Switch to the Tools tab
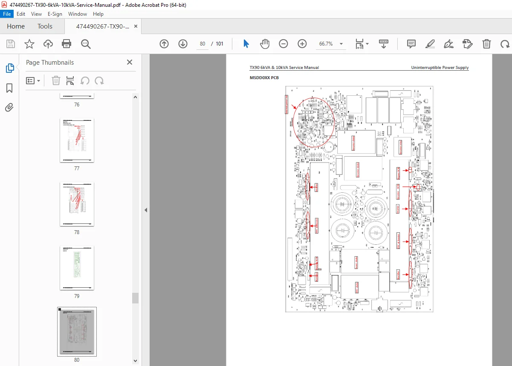The height and width of the screenshot is (366, 512). pyautogui.click(x=45, y=26)
